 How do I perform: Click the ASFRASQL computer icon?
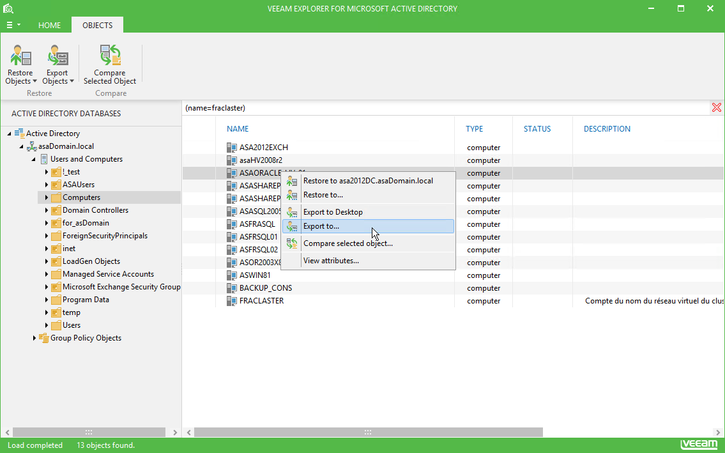232,224
